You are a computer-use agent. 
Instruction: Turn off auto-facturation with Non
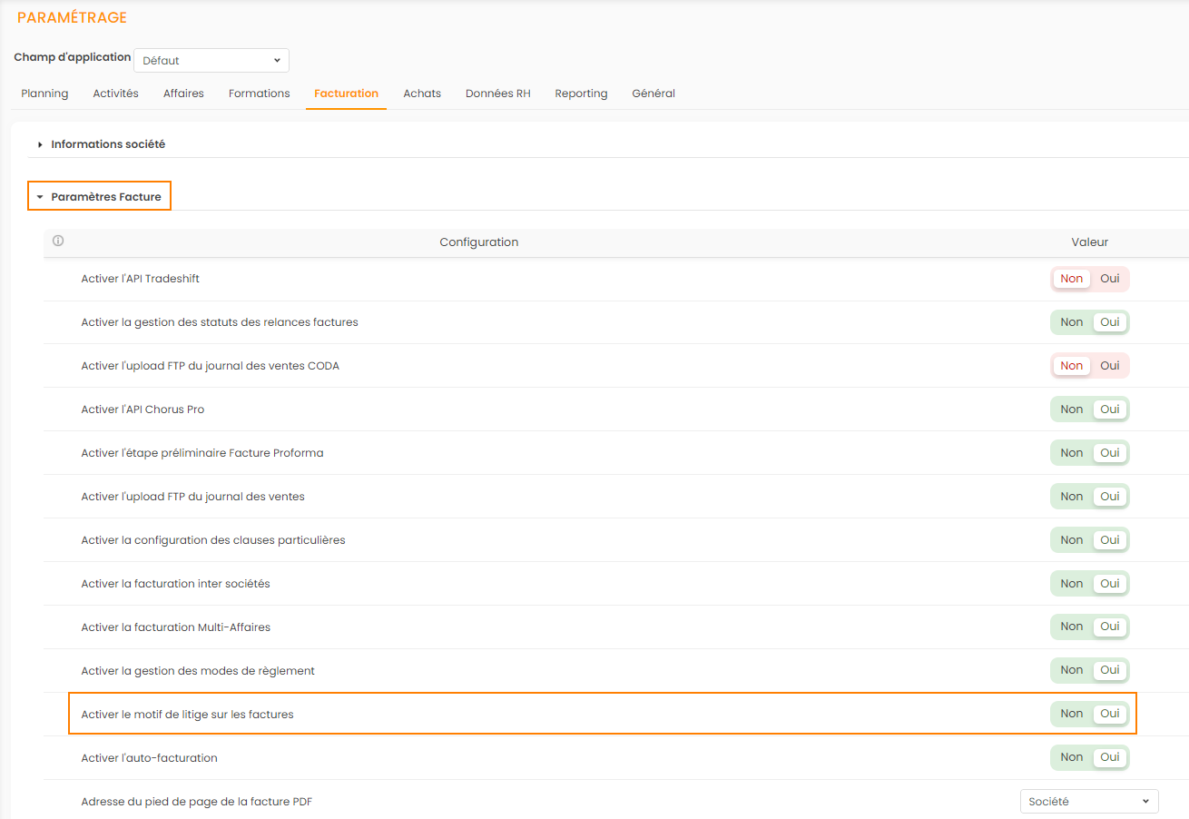coord(1071,757)
